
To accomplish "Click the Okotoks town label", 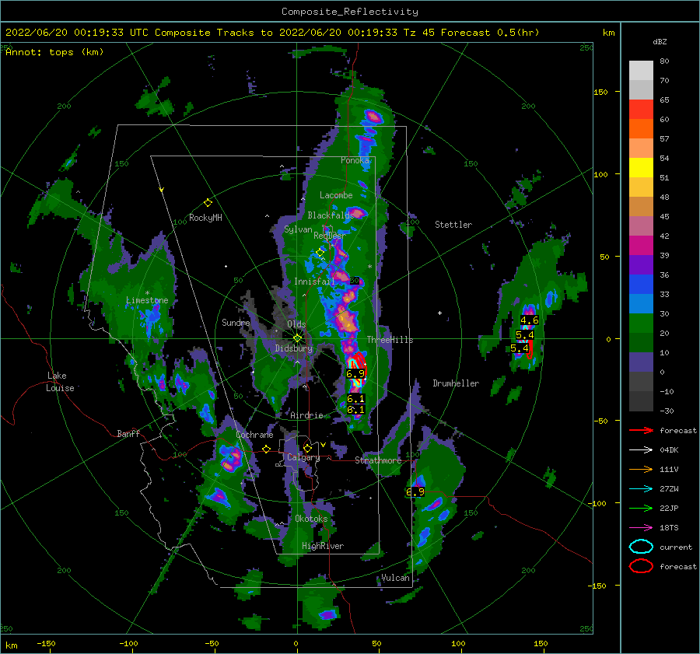I will click(x=311, y=519).
